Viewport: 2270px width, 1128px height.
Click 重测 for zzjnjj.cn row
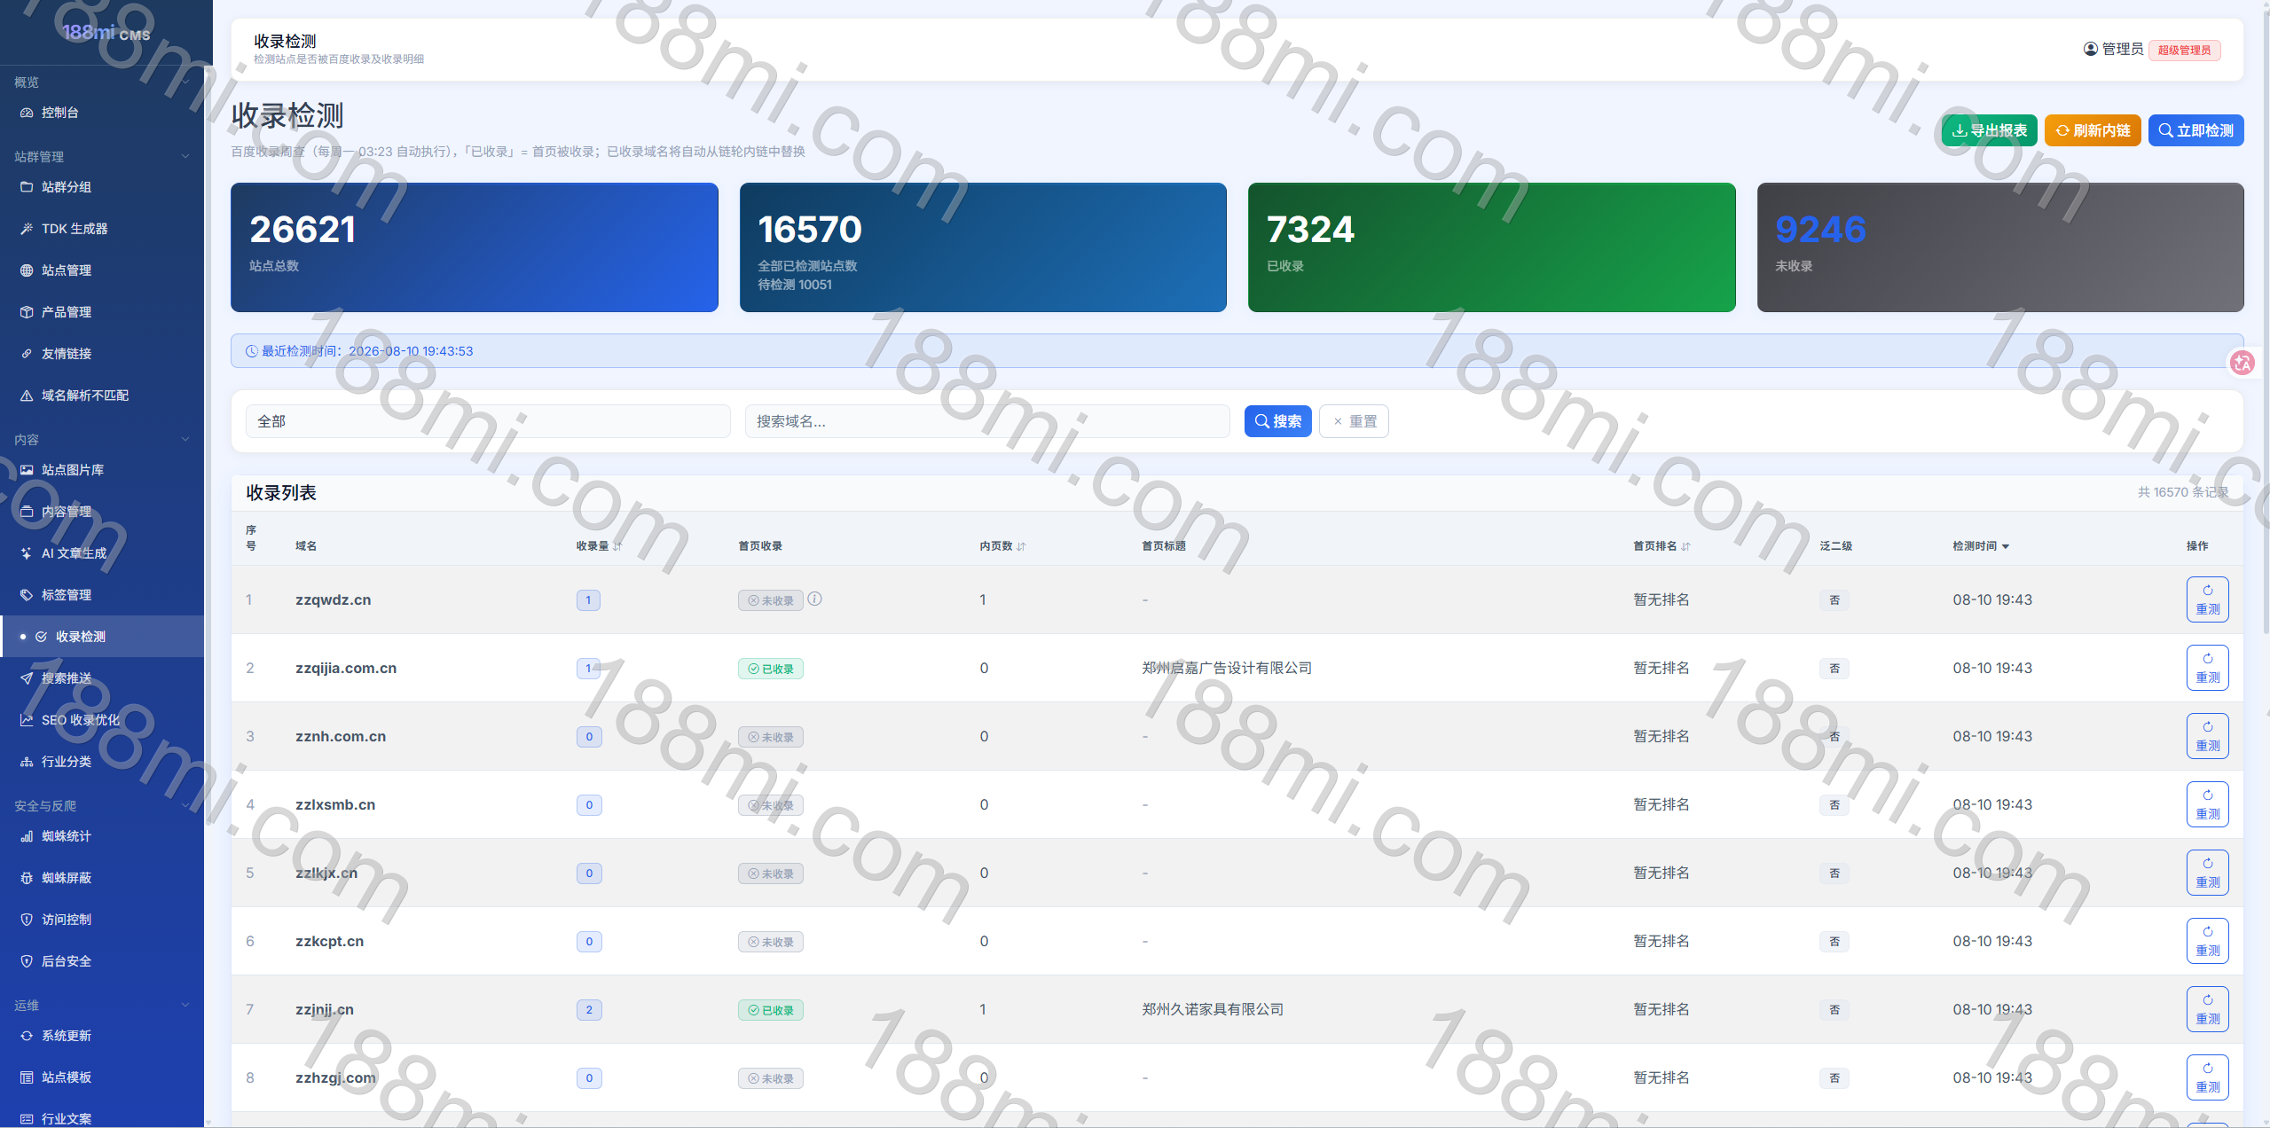tap(2208, 1010)
